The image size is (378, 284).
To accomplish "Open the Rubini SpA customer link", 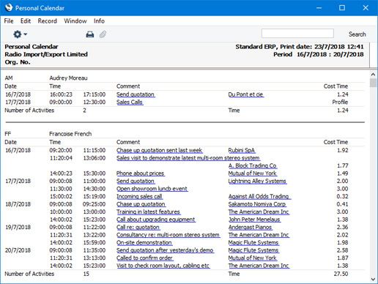I will click(242, 150).
